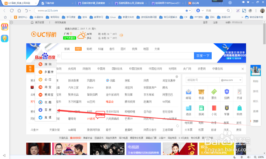
Task: Click the 保存到桌面 link
Action: click(x=60, y=23)
